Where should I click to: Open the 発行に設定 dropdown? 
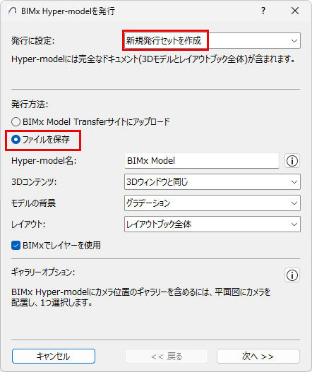coord(212,40)
